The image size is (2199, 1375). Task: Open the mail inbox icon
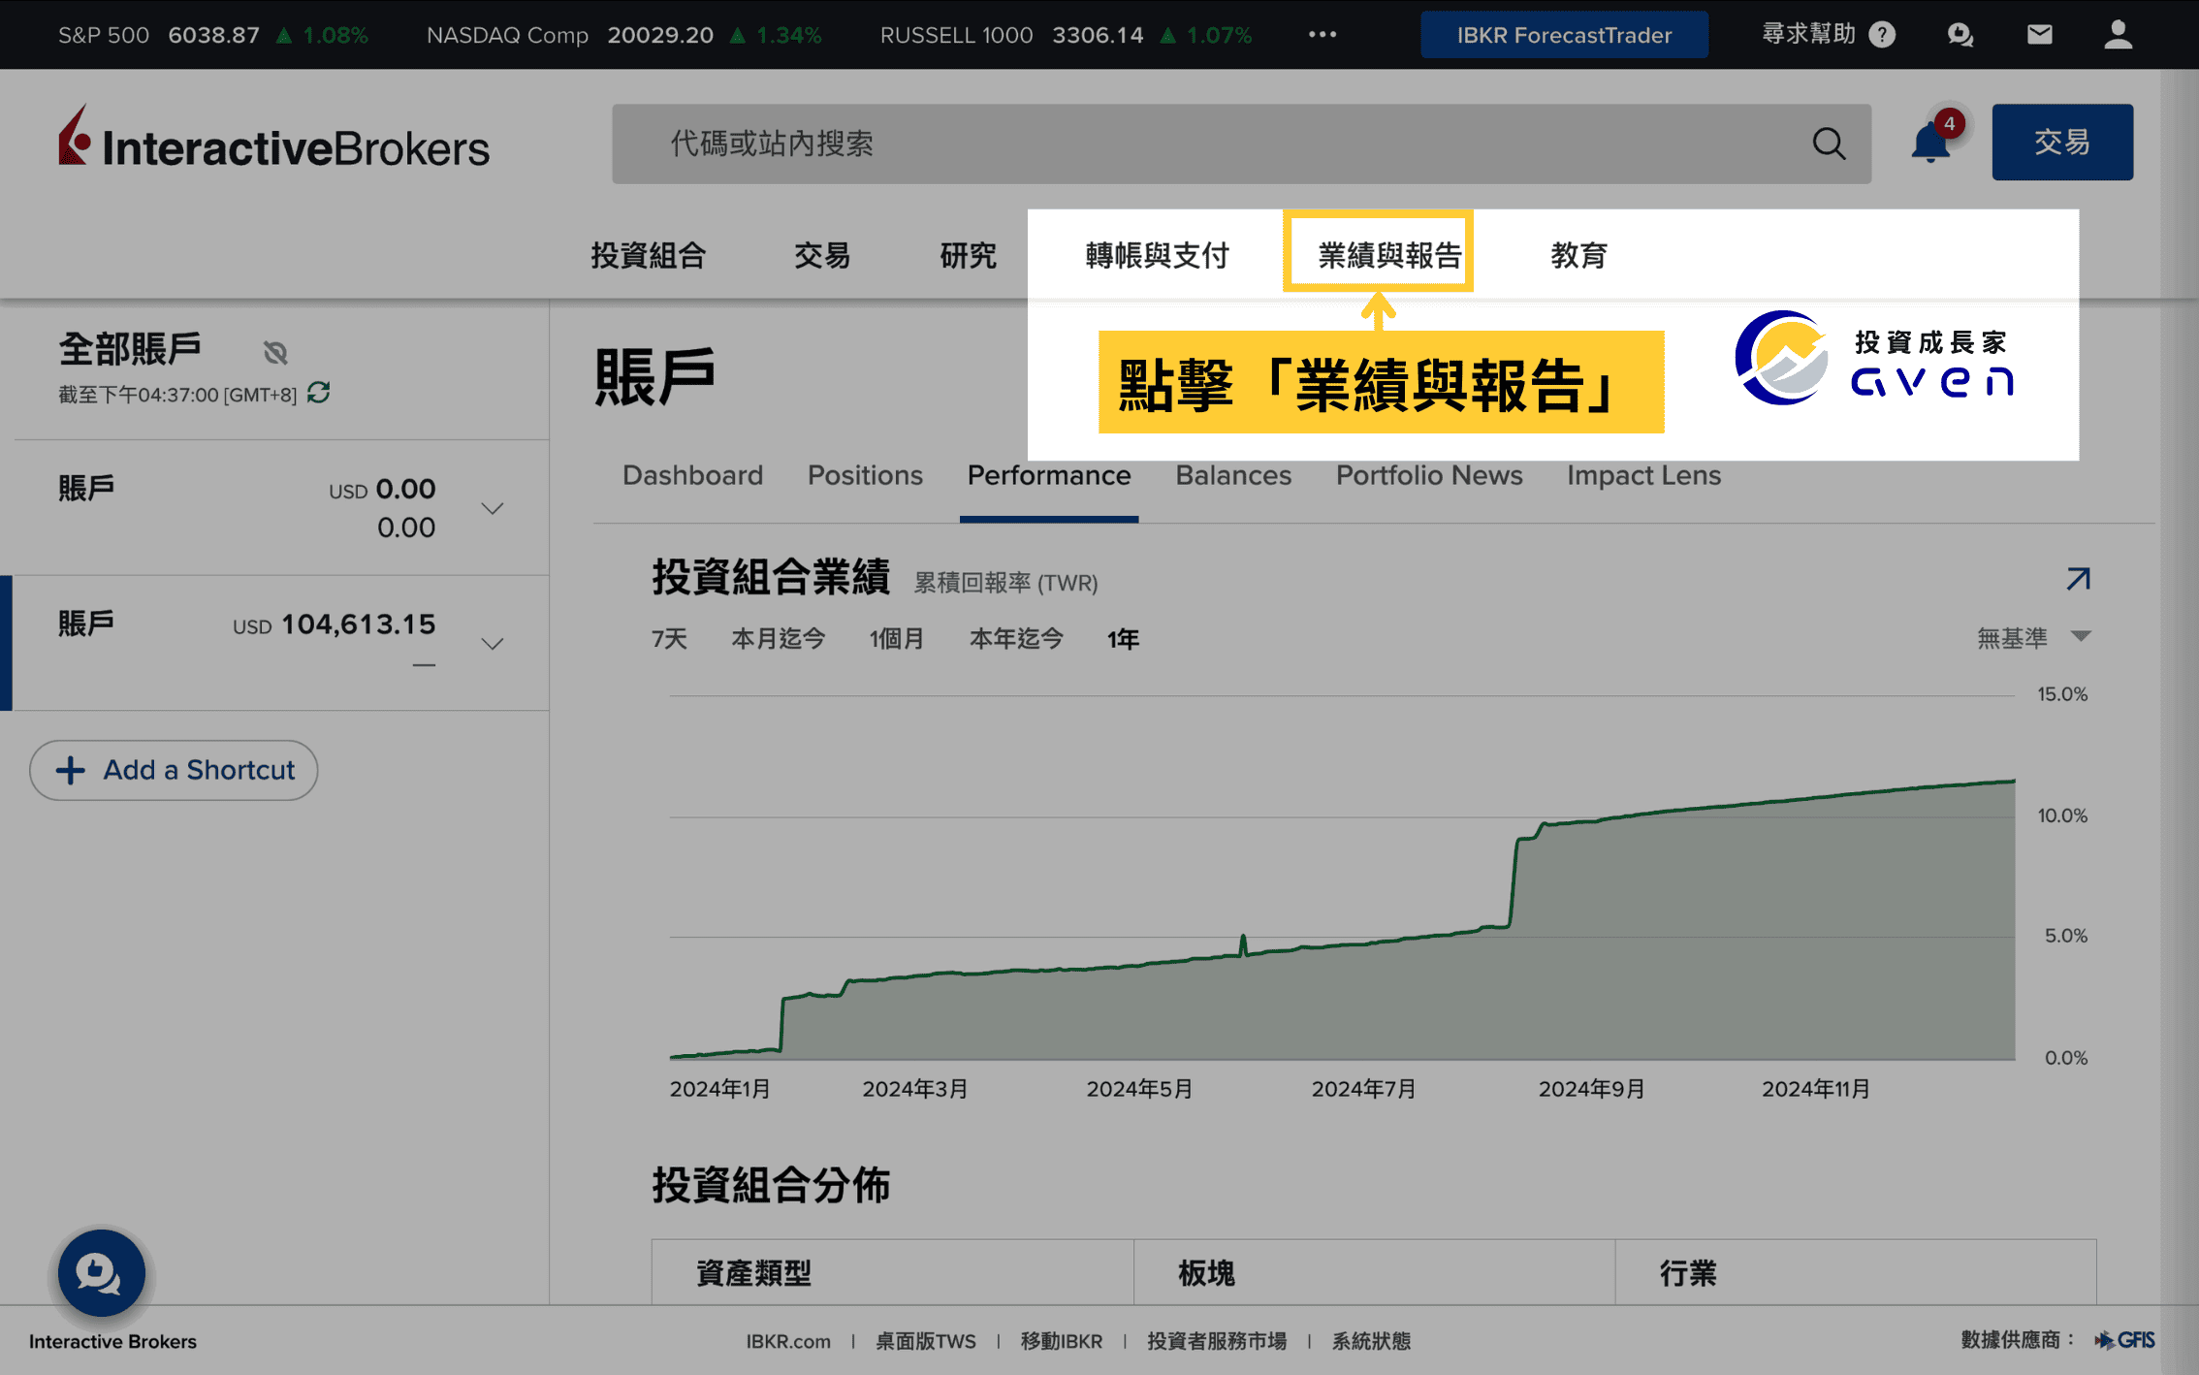2039,35
